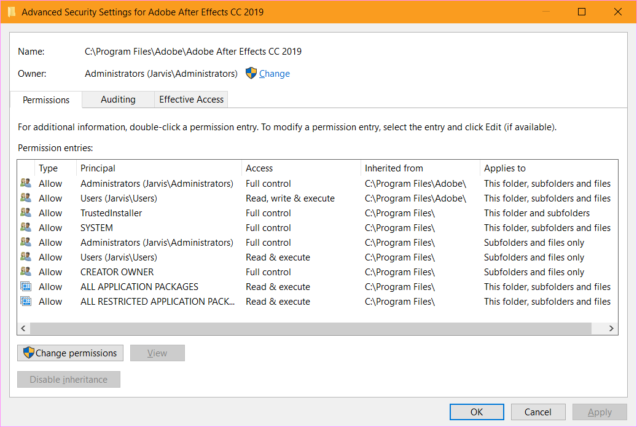Select the Permissions tab
Viewport: 637px width, 427px height.
46,100
